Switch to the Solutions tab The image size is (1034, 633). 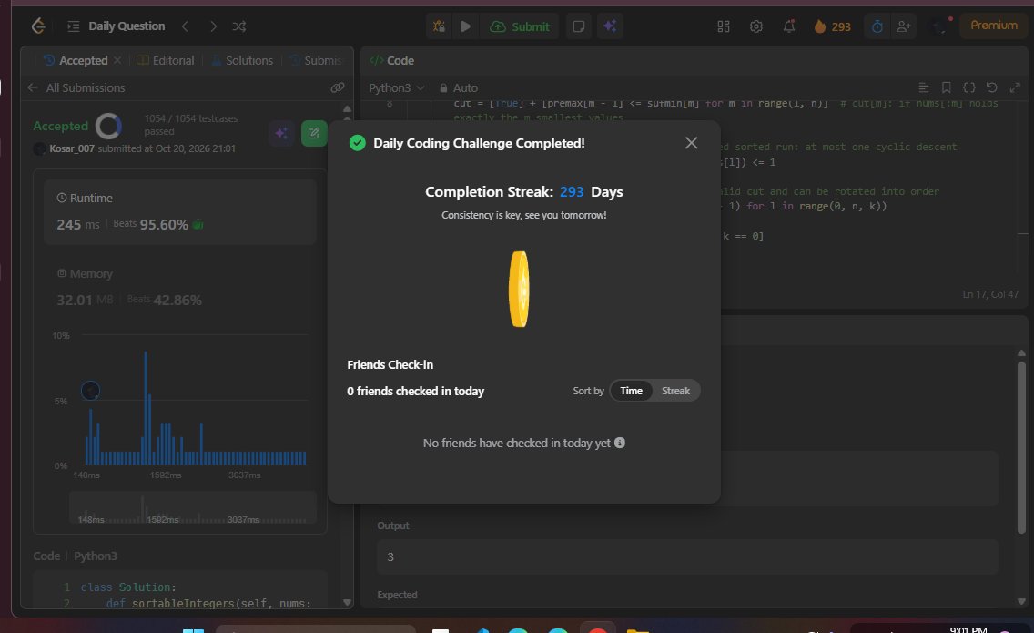242,61
